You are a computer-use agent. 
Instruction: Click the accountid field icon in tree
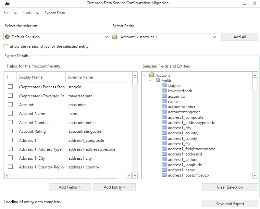point(164,96)
